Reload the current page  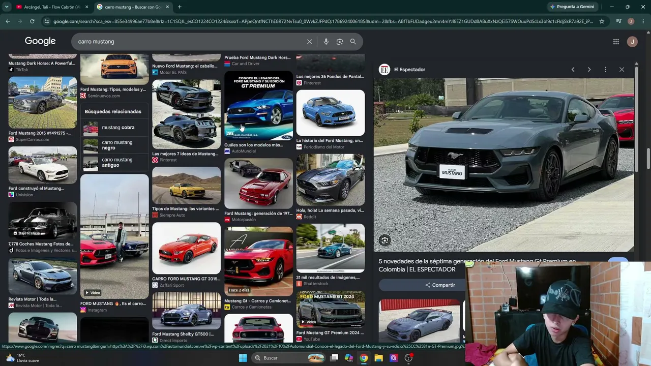tap(32, 21)
